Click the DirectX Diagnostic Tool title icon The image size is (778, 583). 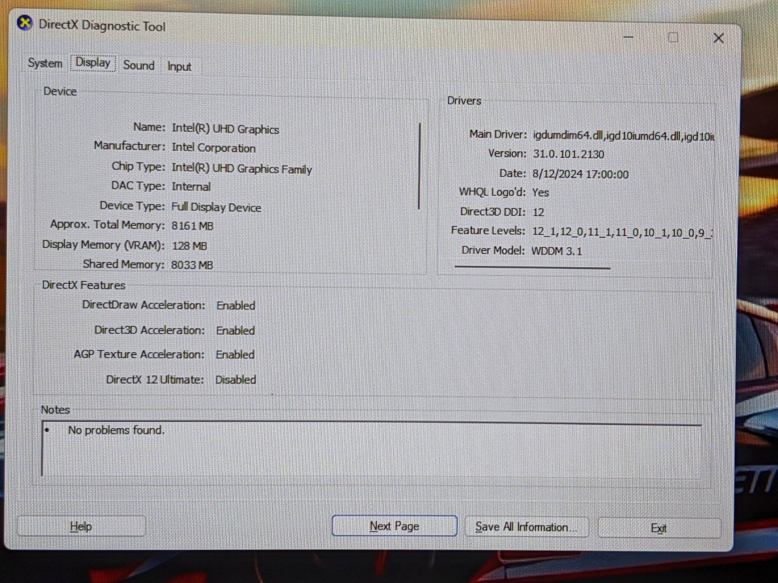tap(24, 23)
